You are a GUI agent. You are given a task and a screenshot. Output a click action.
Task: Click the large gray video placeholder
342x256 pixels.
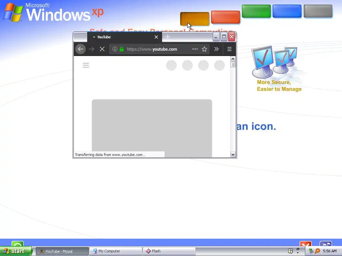(152, 128)
